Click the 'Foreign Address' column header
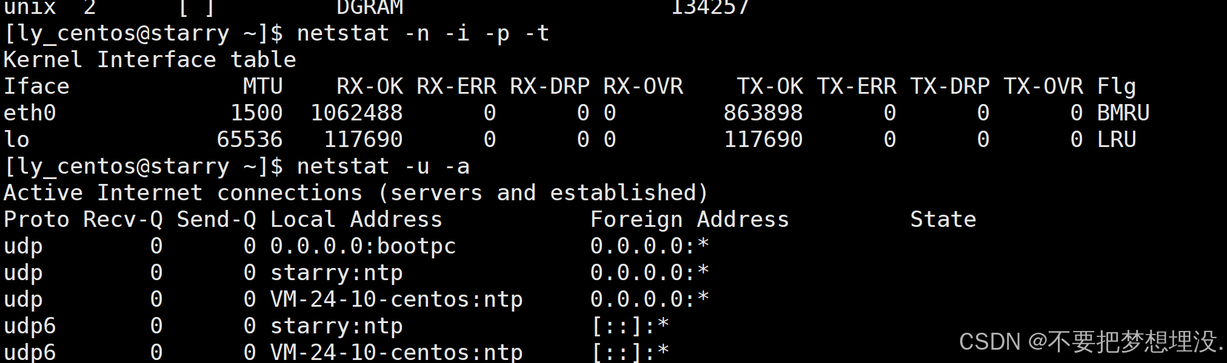This screenshot has height=363, width=1227. [x=689, y=220]
